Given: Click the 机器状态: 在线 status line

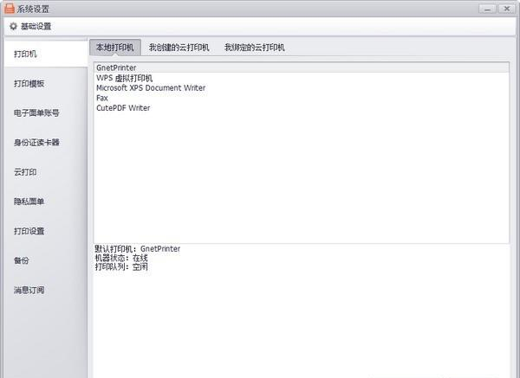Looking at the screenshot, I should (x=121, y=258).
